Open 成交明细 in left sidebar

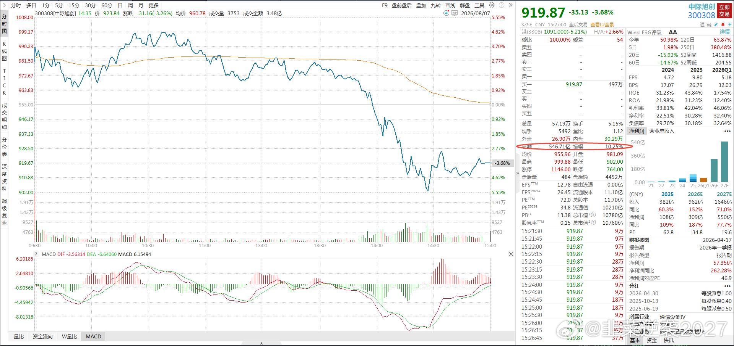[5, 116]
